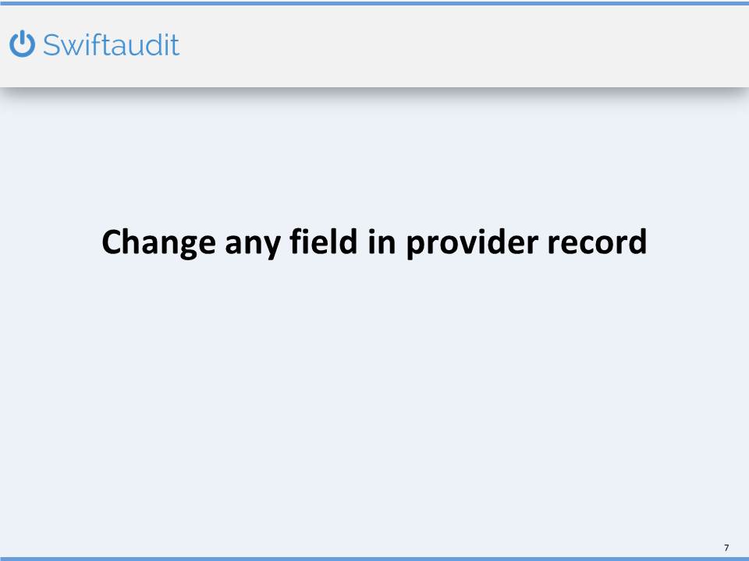Click the word 'in' in the heading
749x561 pixels.
(378, 242)
